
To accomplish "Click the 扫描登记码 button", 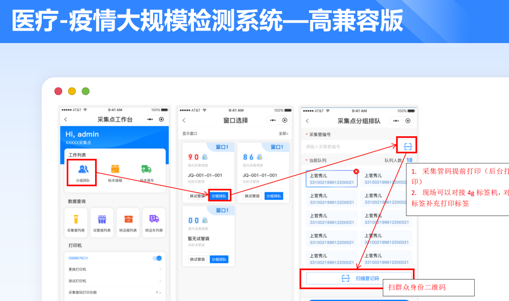I will coord(359,278).
